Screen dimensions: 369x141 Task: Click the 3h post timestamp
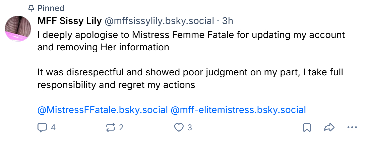coord(228,21)
